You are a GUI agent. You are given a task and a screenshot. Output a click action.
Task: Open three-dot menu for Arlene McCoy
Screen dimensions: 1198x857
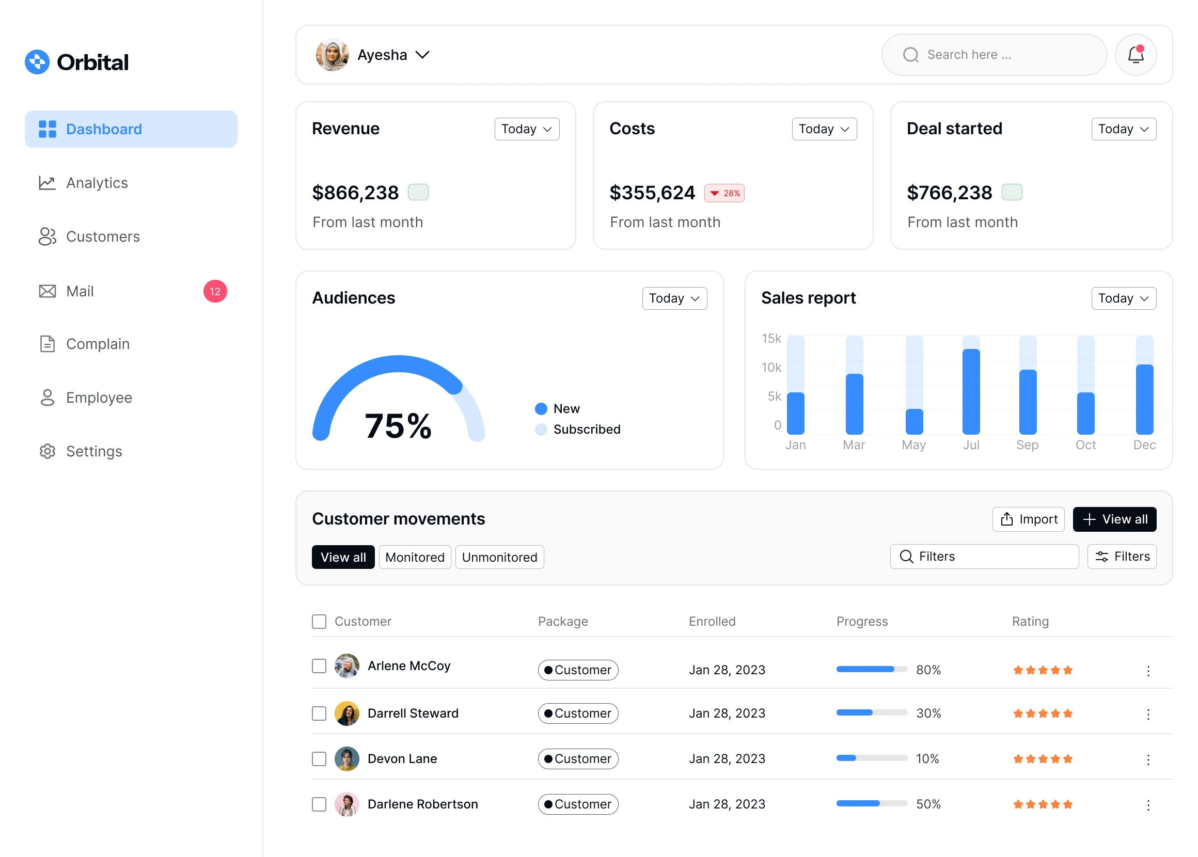[1148, 671]
